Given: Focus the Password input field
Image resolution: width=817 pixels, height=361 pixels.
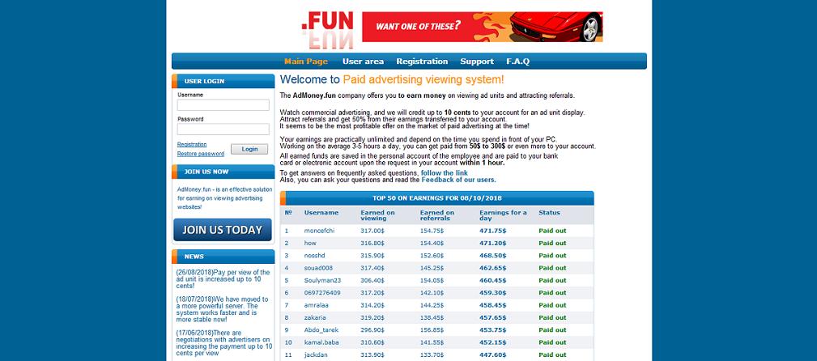Looking at the screenshot, I should [x=223, y=130].
